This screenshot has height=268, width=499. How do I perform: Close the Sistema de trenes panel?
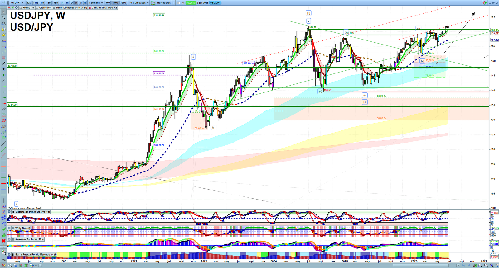click(x=9, y=212)
